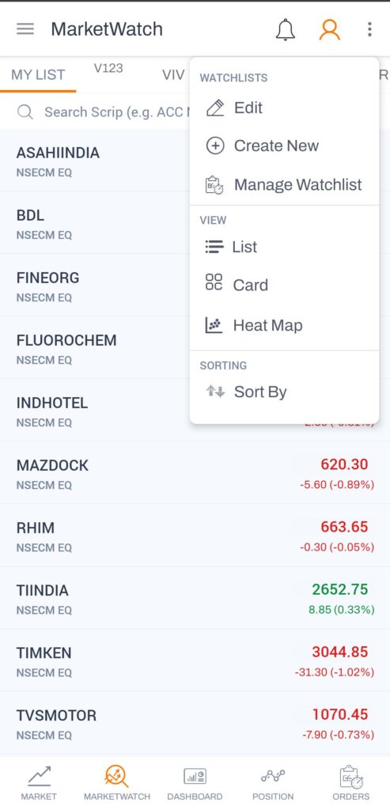Select the MY LIST tab
Screen dimensions: 390x810
[x=38, y=75]
